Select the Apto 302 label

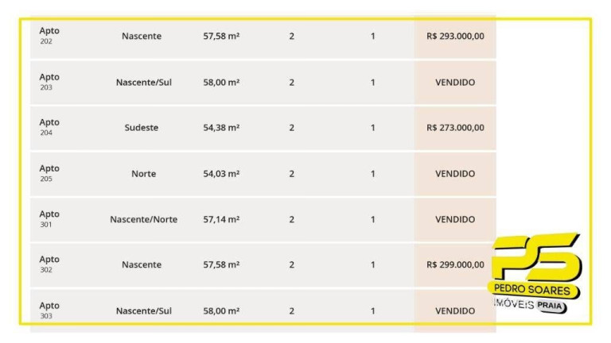[49, 264]
